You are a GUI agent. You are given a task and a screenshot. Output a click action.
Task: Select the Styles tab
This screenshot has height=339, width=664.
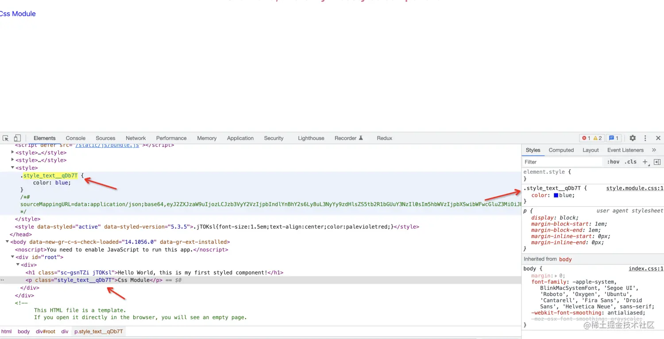pos(533,150)
